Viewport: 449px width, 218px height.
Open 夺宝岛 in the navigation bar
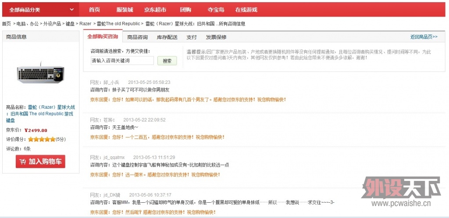coord(216,10)
